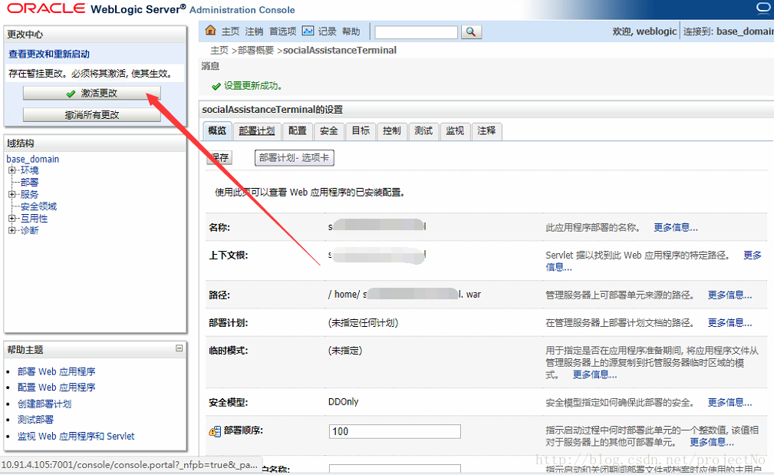Click the 撤消所有更改 button
The width and height of the screenshot is (774, 475).
pos(92,115)
